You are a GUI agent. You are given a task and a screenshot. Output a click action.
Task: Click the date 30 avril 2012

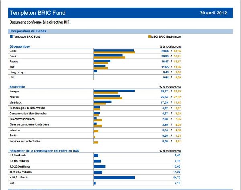point(213,13)
